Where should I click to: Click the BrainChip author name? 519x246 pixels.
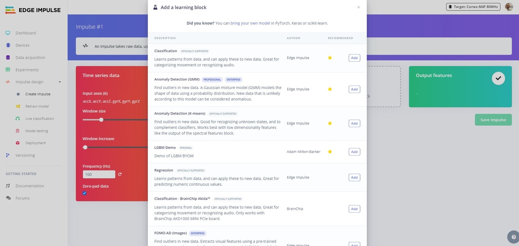295,209
